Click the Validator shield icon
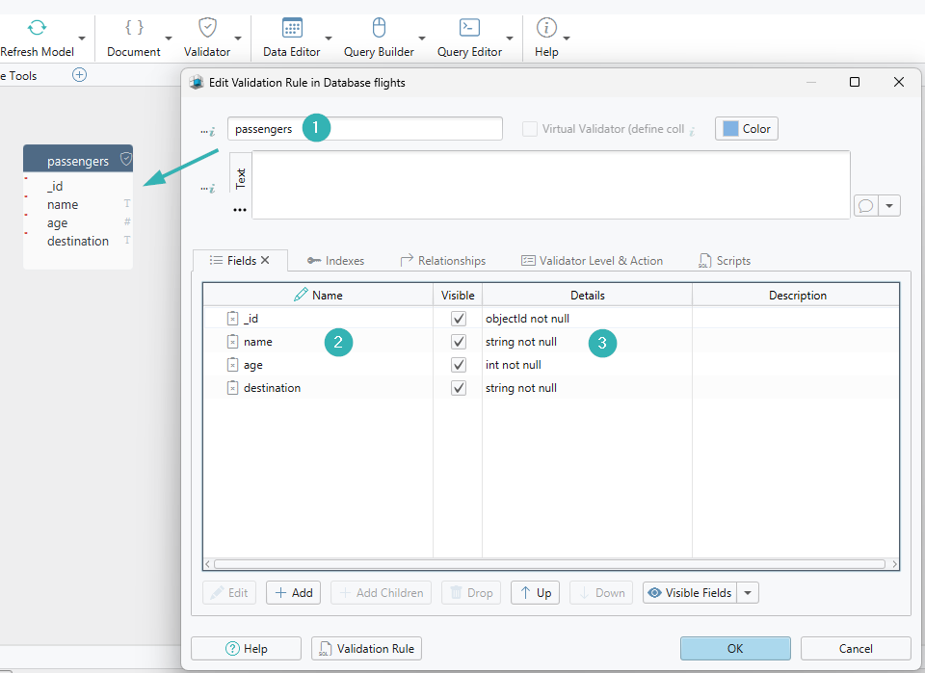 207,27
